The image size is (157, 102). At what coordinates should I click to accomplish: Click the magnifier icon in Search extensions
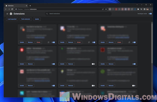click(47, 14)
